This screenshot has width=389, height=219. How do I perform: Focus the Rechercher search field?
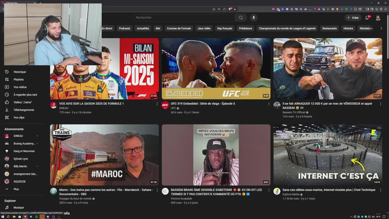184,18
